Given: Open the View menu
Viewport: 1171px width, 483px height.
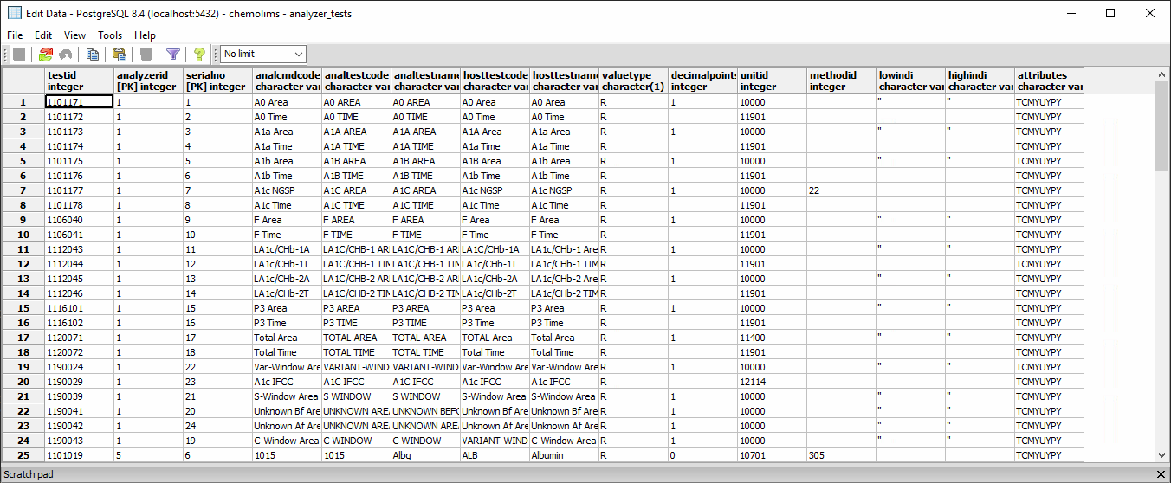Looking at the screenshot, I should 75,35.
